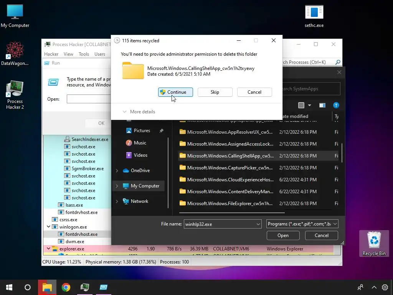This screenshot has width=393, height=295.
Task: Select the Microsoft.Windows.CloudExperienceHost folder
Action: coord(258,180)
